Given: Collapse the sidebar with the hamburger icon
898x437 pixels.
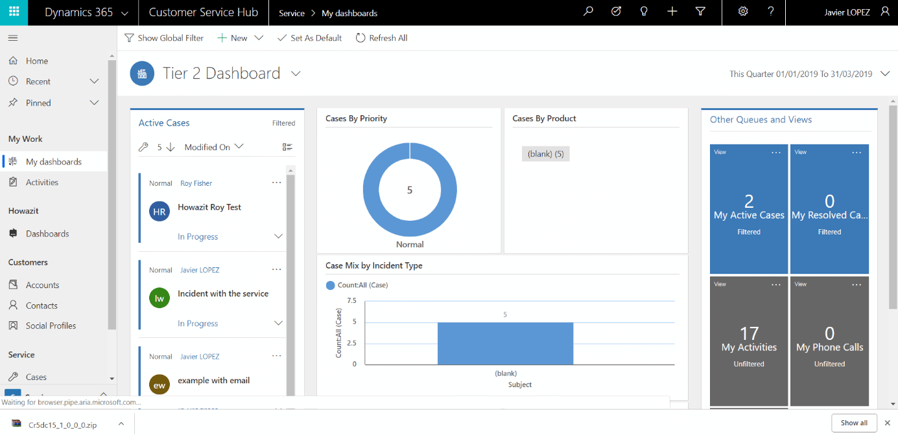Looking at the screenshot, I should pos(12,38).
